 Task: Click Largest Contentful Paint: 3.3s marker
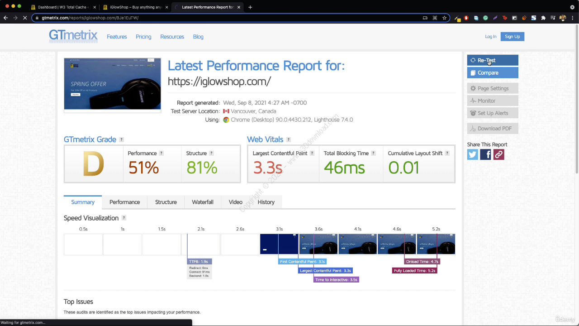click(325, 271)
